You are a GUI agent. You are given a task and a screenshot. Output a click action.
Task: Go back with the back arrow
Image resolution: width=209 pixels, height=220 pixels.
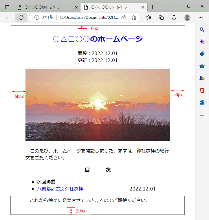point(8,17)
